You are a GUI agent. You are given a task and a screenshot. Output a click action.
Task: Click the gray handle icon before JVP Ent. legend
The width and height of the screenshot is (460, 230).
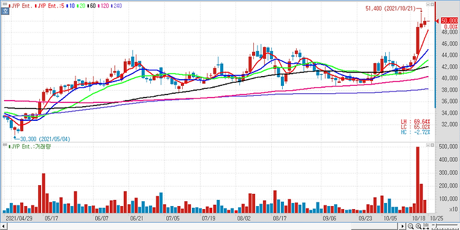coord(5,4)
